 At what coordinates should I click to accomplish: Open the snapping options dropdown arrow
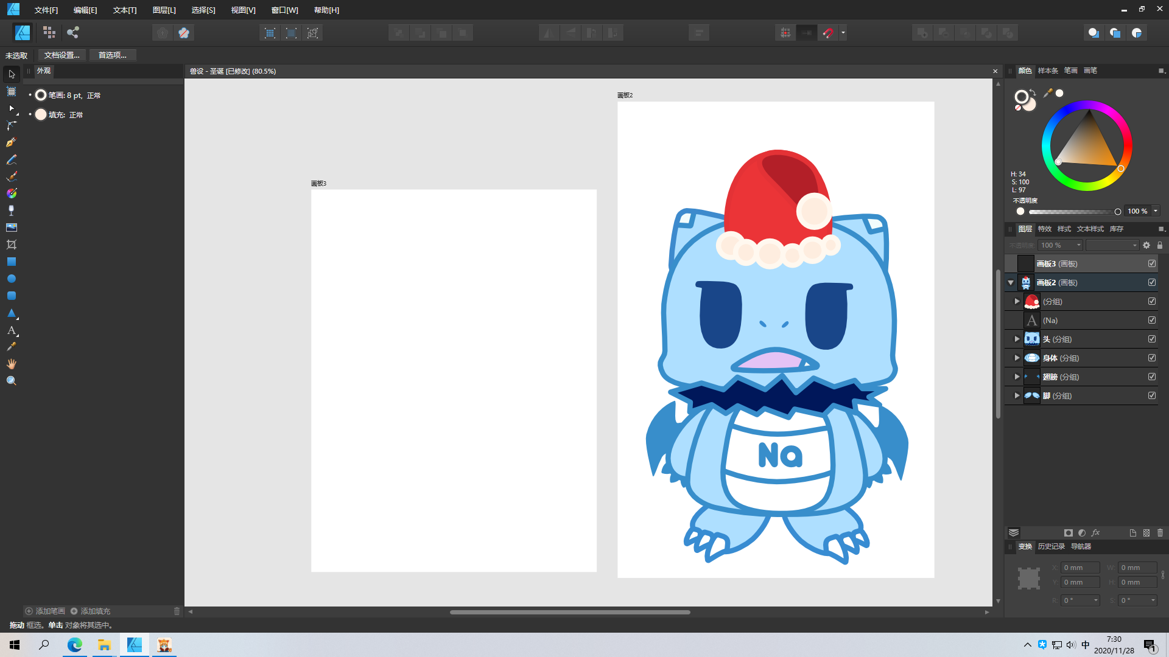(x=843, y=33)
